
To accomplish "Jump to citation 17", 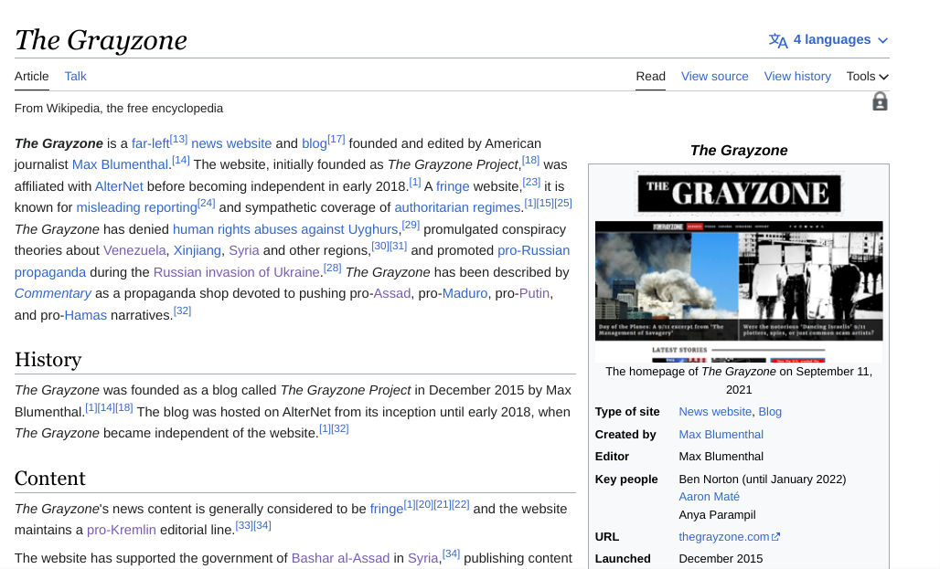I will tap(336, 140).
